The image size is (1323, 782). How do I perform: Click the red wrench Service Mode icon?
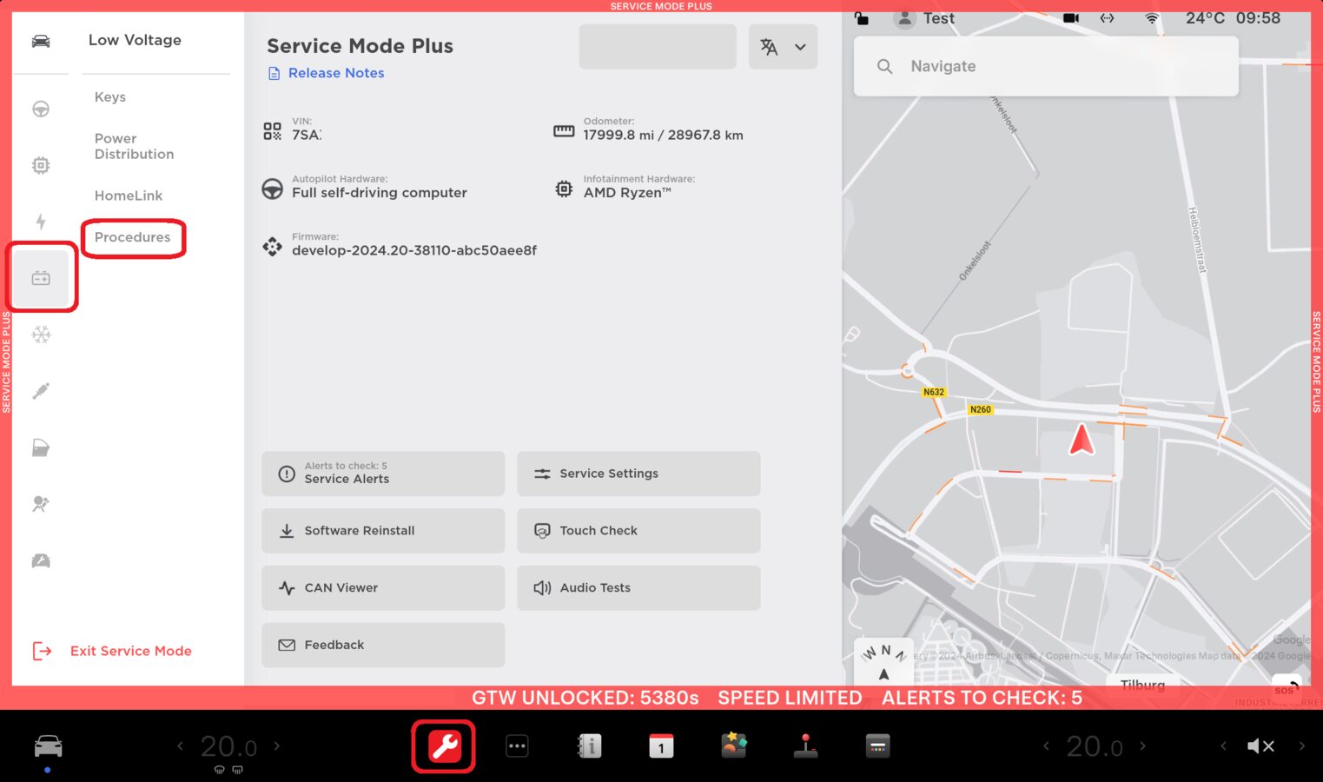tap(444, 746)
